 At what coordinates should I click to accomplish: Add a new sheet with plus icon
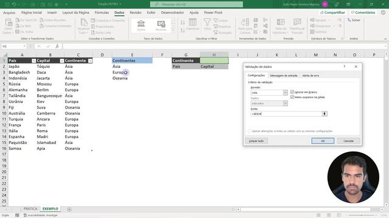[69, 210]
